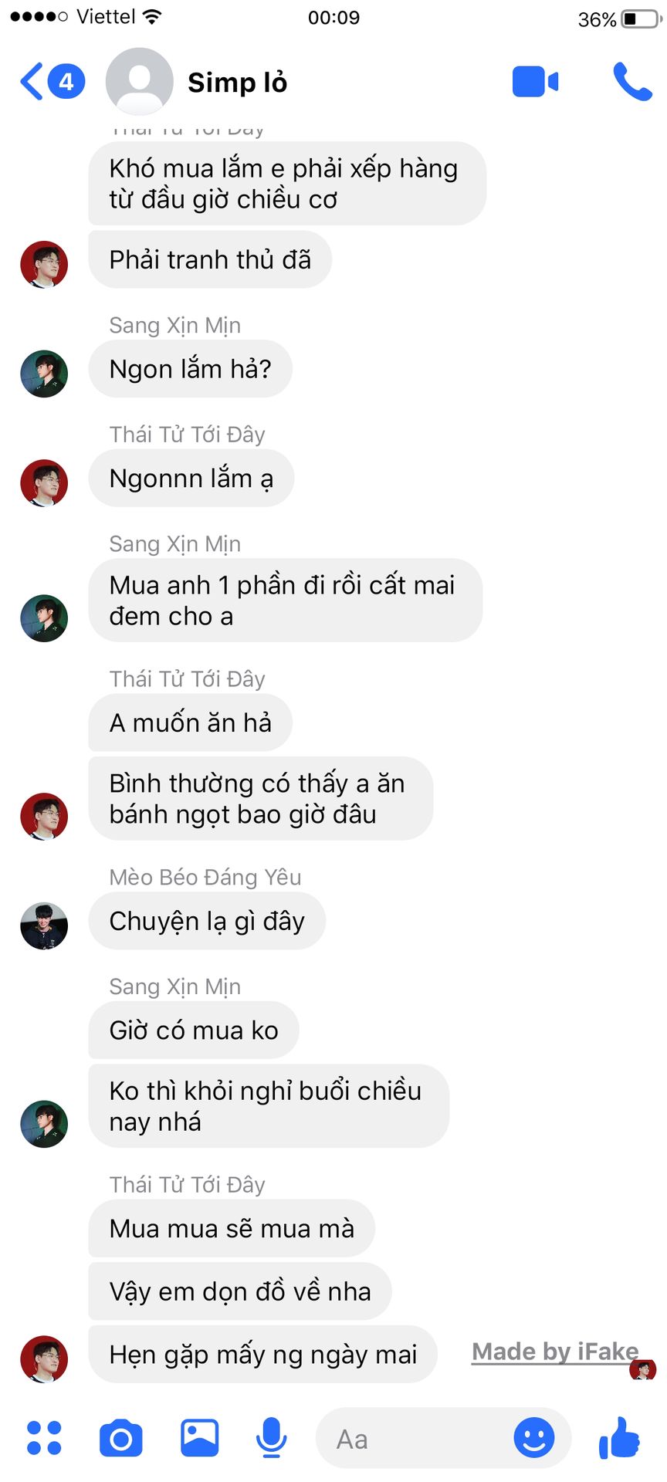Tap the microphone to record voice

271,1438
